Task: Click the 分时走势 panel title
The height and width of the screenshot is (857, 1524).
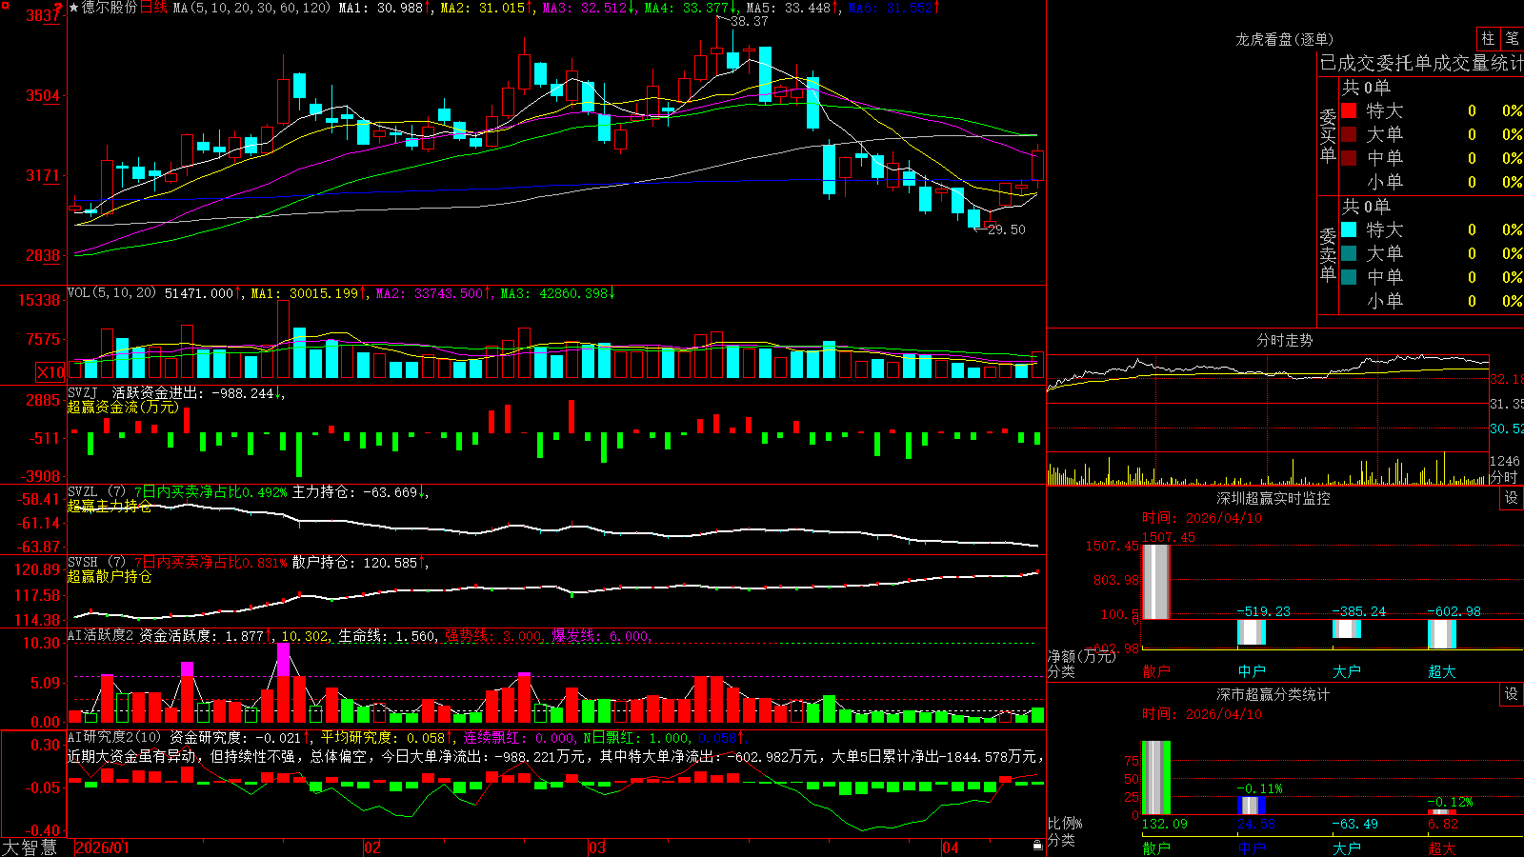Action: click(1285, 340)
